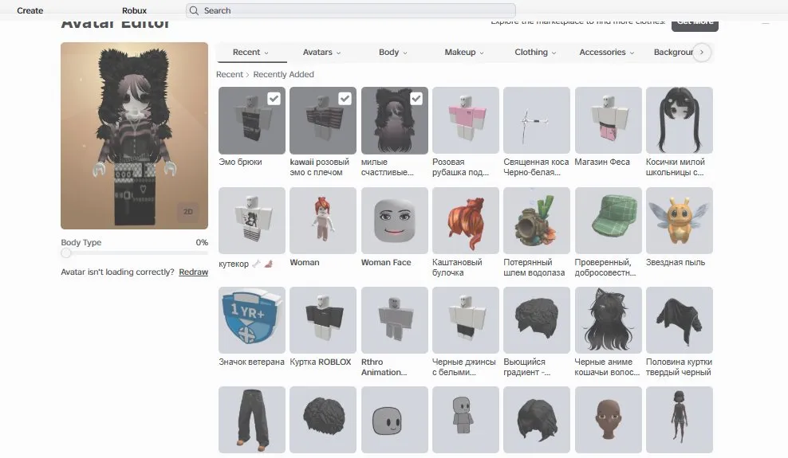Toggle the 2D avatar view button
This screenshot has height=458, width=788.
(188, 212)
